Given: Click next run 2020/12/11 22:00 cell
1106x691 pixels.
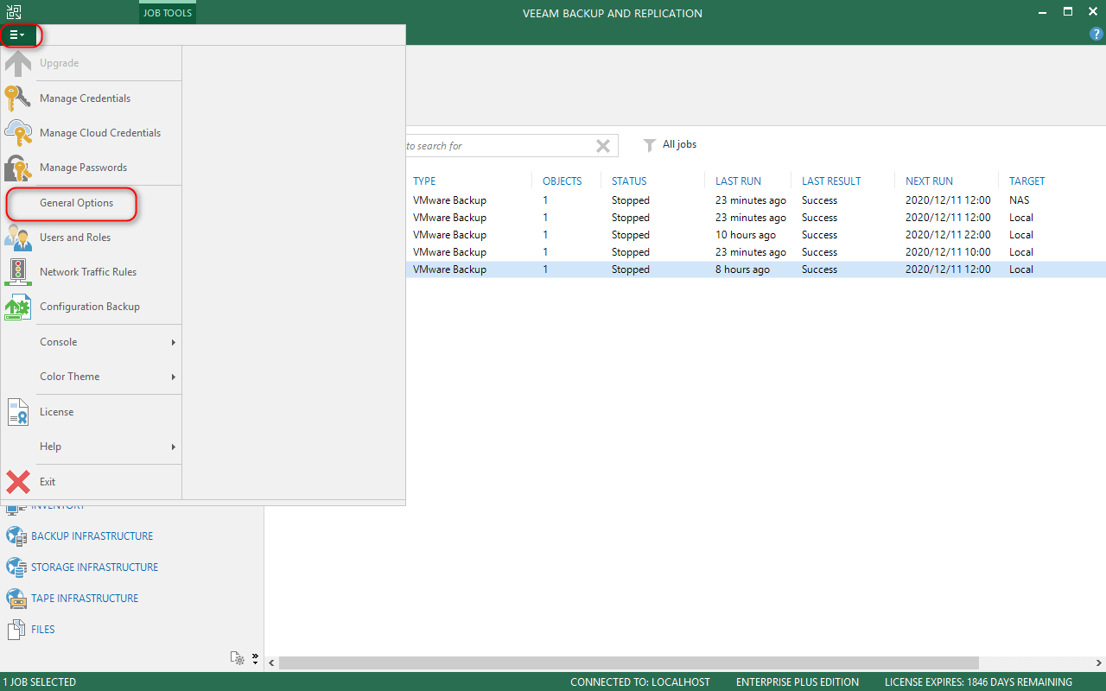Looking at the screenshot, I should (948, 235).
